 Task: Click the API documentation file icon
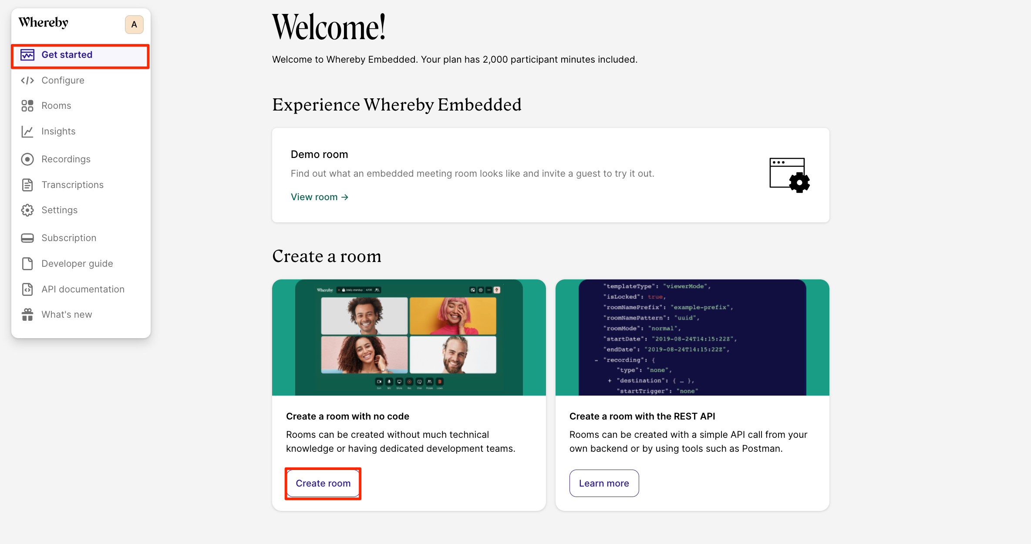point(27,289)
